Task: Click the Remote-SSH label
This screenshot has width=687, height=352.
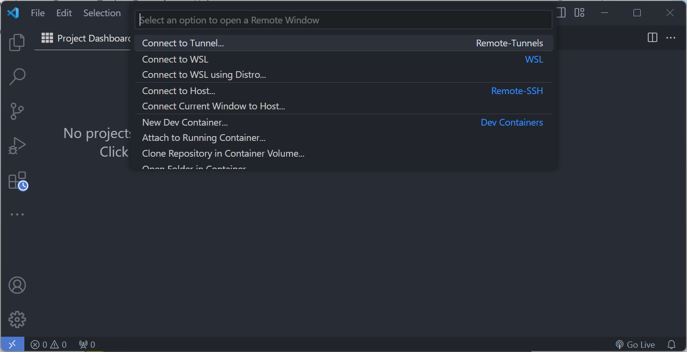Action: pyautogui.click(x=517, y=91)
